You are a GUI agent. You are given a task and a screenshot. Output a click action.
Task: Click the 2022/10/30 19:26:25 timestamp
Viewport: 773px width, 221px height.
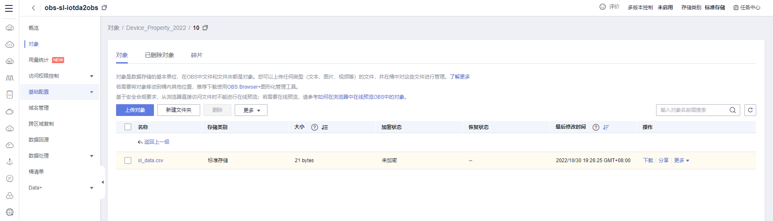[x=593, y=160]
